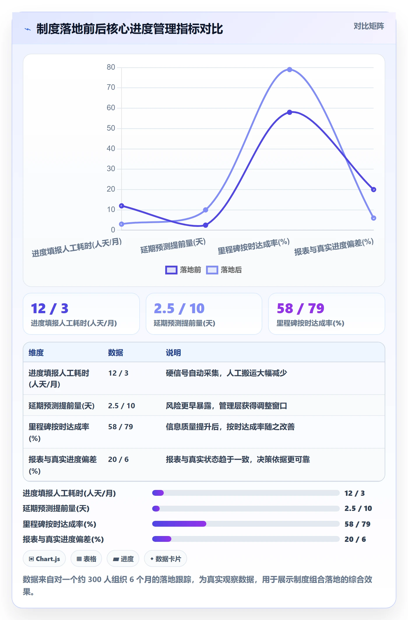Click table cell 信息质量提升后，按时达成率随之改善
This screenshot has height=620, width=408.
pyautogui.click(x=230, y=427)
